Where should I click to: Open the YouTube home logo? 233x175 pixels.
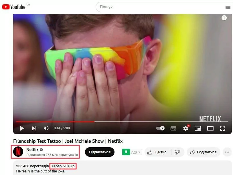click(14, 7)
